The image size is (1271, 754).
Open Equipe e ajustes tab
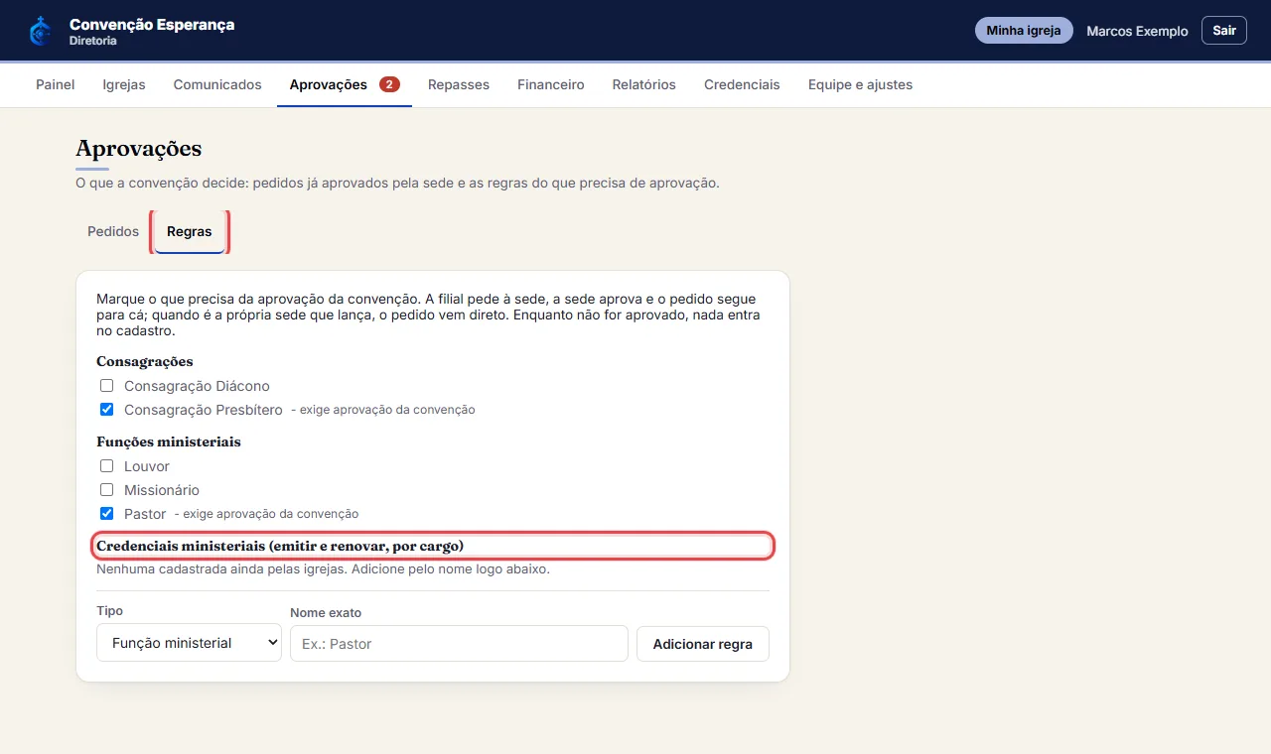click(860, 84)
